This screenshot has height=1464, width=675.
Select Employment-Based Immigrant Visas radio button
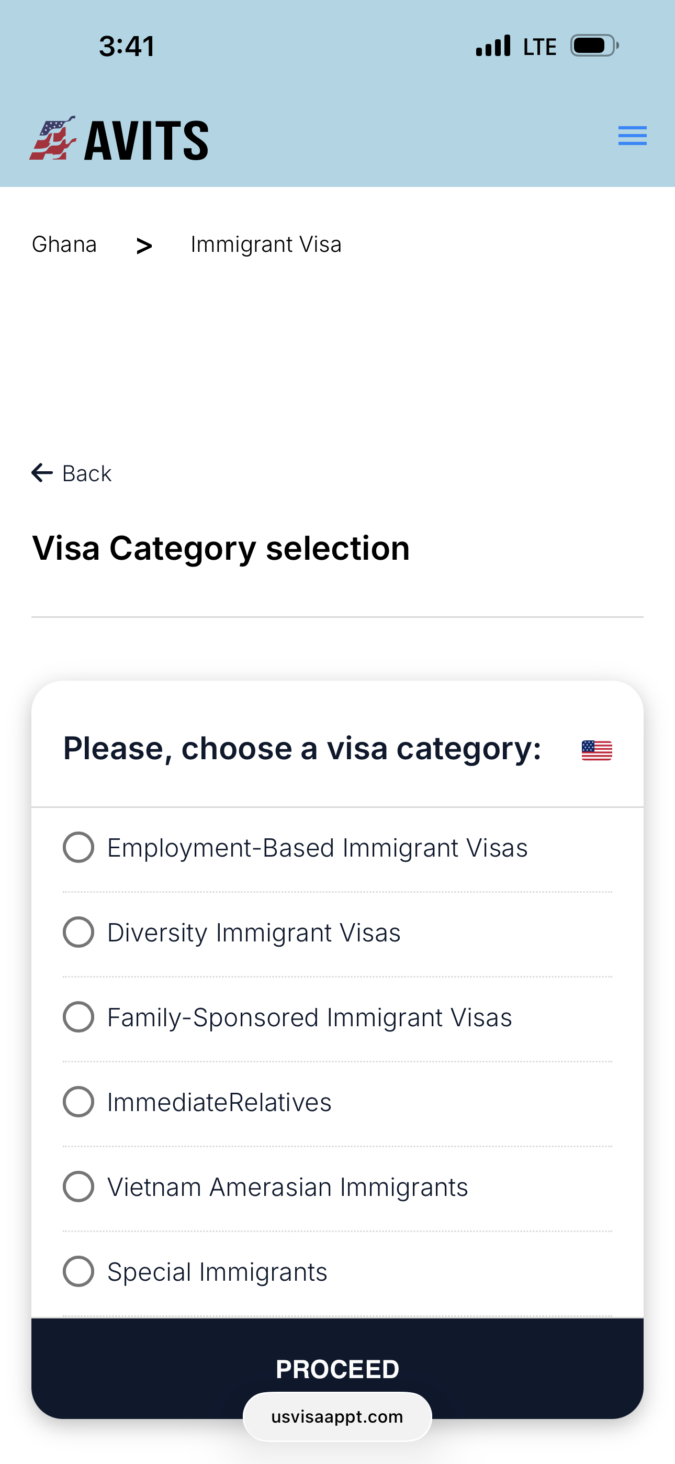(78, 847)
